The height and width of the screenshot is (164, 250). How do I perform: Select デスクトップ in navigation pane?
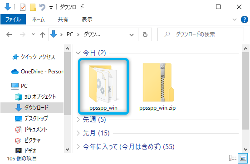tap(31, 118)
